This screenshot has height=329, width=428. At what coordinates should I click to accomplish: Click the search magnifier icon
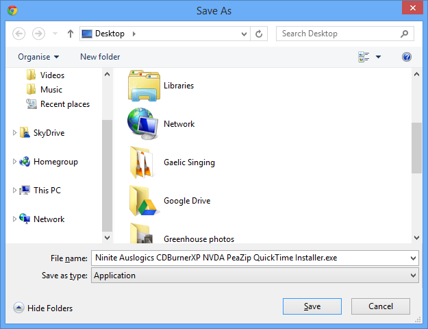point(404,34)
